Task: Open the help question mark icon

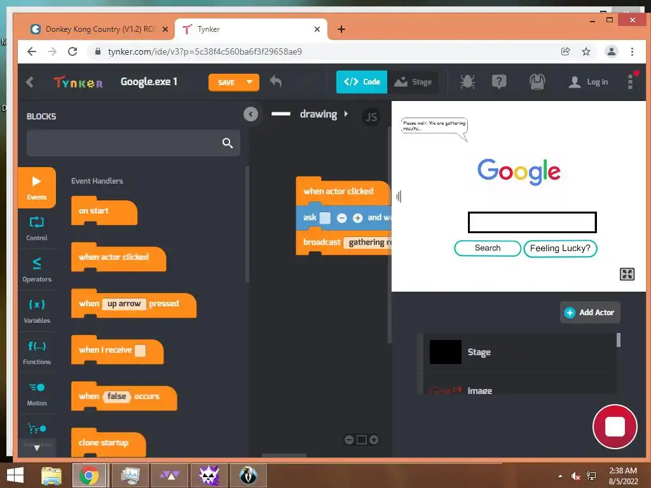Action: 498,82
